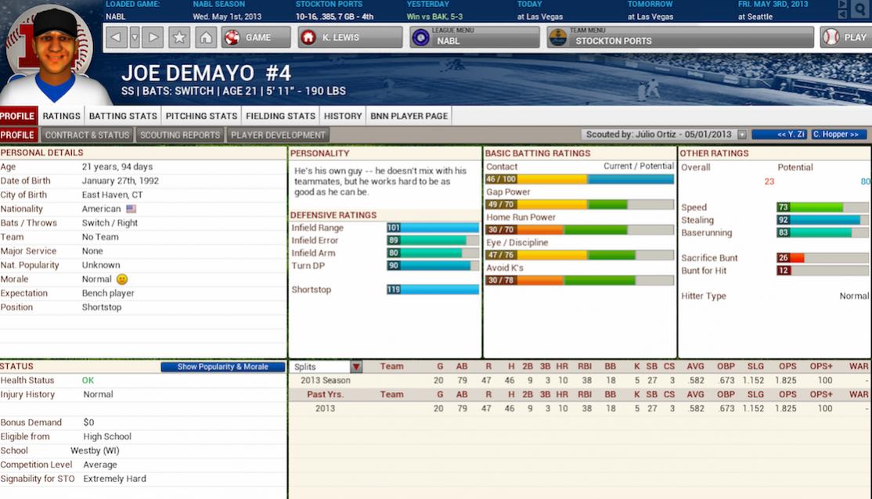Image resolution: width=872 pixels, height=499 pixels.
Task: Switch to the Batting Stats tab
Action: [x=122, y=115]
